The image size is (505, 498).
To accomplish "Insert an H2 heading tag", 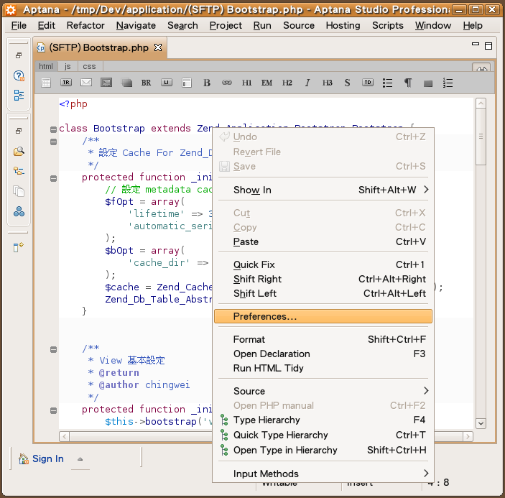I will pyautogui.click(x=287, y=83).
